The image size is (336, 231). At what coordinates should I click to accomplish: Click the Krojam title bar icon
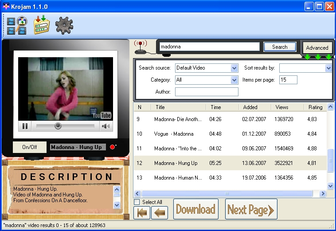point(6,6)
